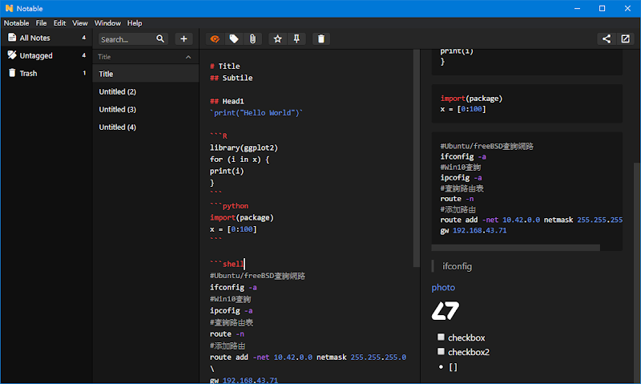Create a new note with plus button
This screenshot has height=384, width=641.
coord(184,38)
